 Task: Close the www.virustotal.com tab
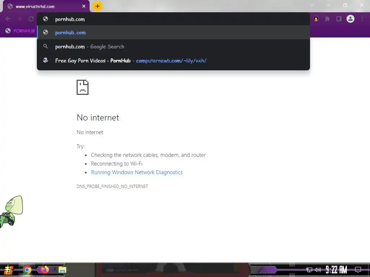[x=84, y=6]
